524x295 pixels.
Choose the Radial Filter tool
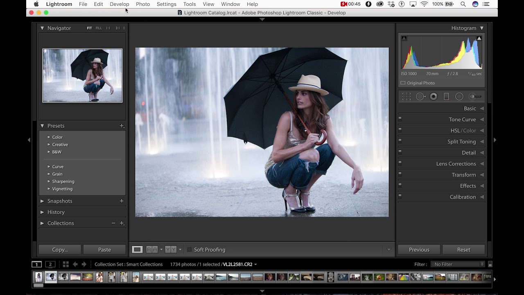click(x=459, y=97)
